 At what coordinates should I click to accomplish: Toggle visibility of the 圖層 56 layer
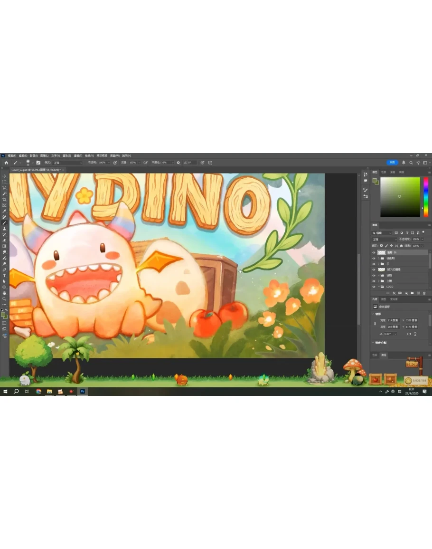click(x=374, y=252)
